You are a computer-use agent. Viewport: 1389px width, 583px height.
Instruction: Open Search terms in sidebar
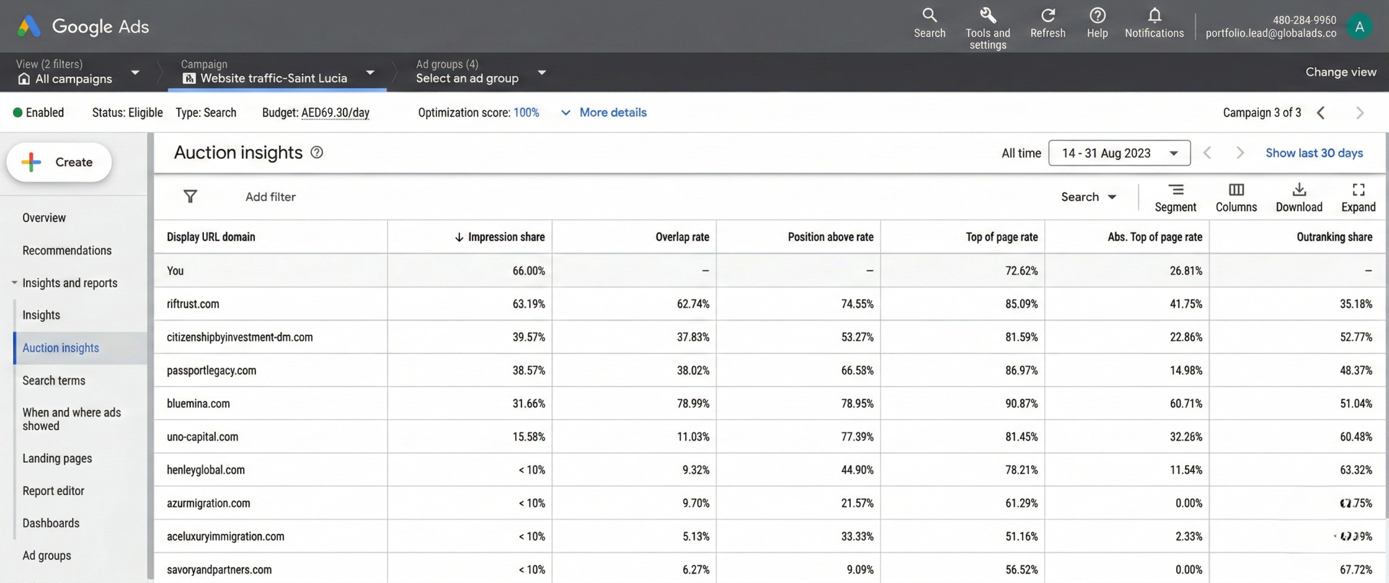54,381
